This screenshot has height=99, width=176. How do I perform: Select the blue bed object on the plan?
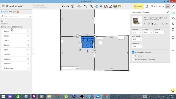point(87,42)
